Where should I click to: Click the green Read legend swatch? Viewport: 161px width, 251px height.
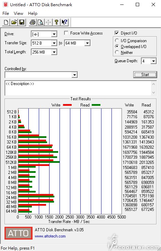click(x=96, y=105)
